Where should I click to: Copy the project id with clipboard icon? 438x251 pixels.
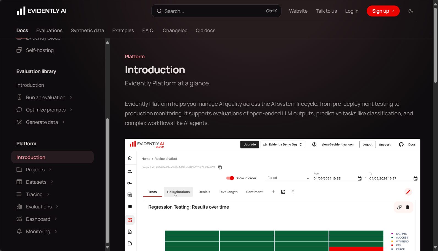[220, 167]
